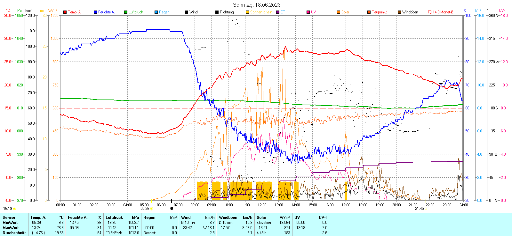Click the sunrise marker at 05:26
This screenshot has height=236, width=512.
[x=151, y=209]
